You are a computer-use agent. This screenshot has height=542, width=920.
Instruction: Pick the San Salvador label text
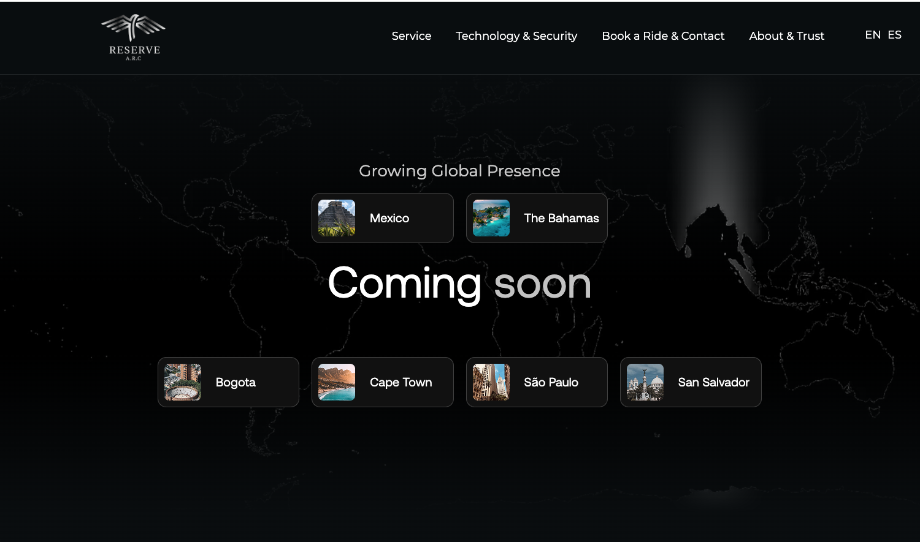(x=713, y=383)
